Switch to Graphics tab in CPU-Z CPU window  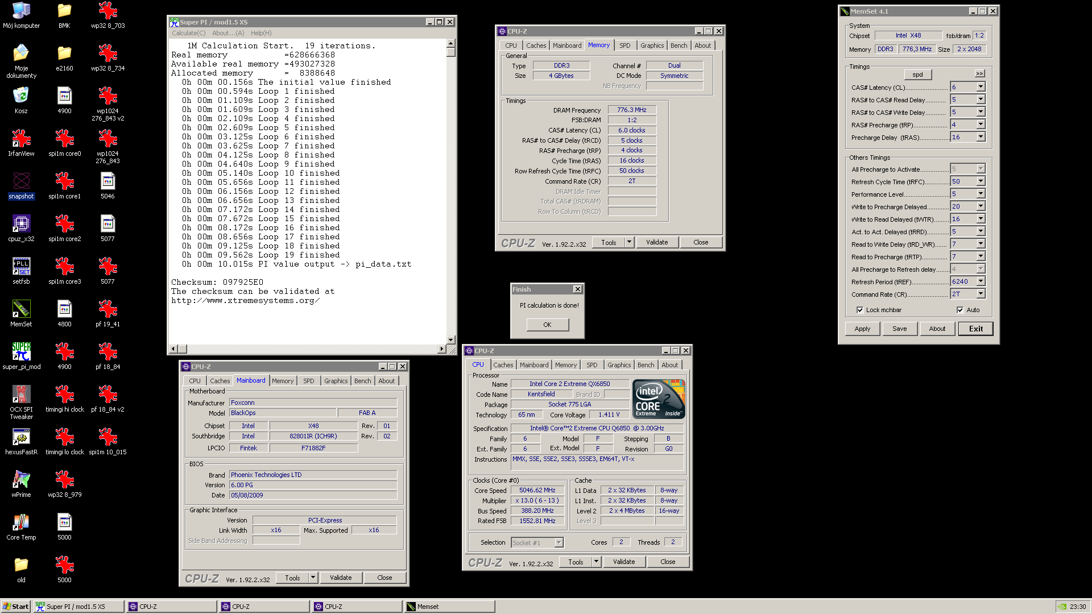tap(619, 365)
